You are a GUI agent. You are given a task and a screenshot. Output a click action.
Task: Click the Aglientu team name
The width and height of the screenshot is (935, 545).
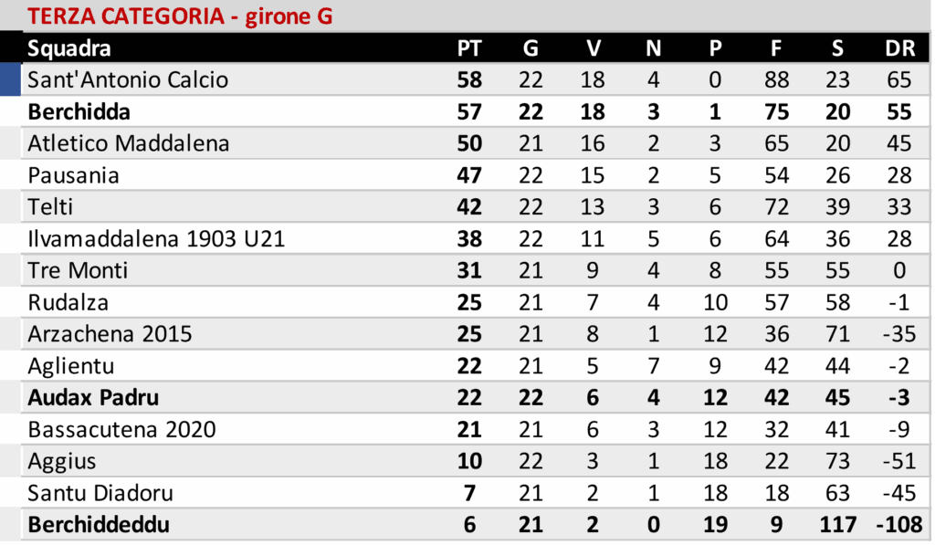tap(71, 366)
